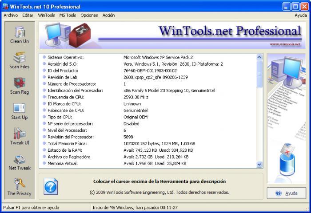
Task: Open the Archivo menu
Action: pyautogui.click(x=11, y=15)
